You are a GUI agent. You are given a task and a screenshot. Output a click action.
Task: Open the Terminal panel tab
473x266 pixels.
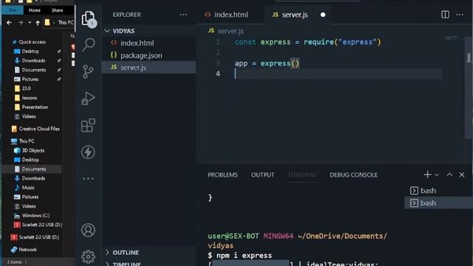click(302, 175)
